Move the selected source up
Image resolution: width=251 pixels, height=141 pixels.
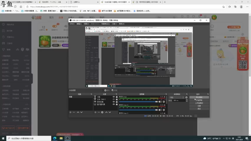point(106,112)
